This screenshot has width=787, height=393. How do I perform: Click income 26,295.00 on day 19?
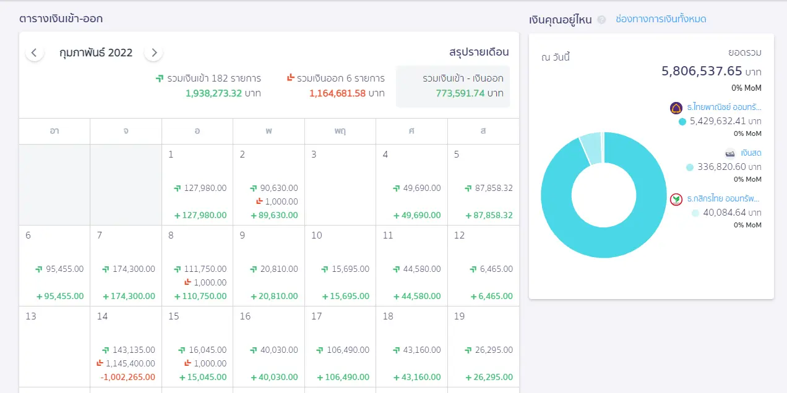click(494, 350)
